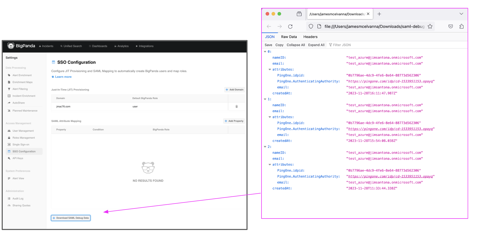Click the Firefox View icon

tap(299, 14)
